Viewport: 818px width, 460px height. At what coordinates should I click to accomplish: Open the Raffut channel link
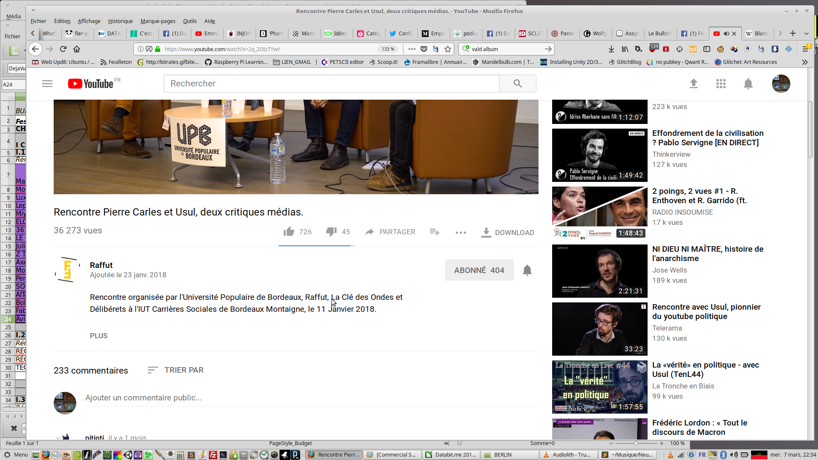pyautogui.click(x=101, y=265)
